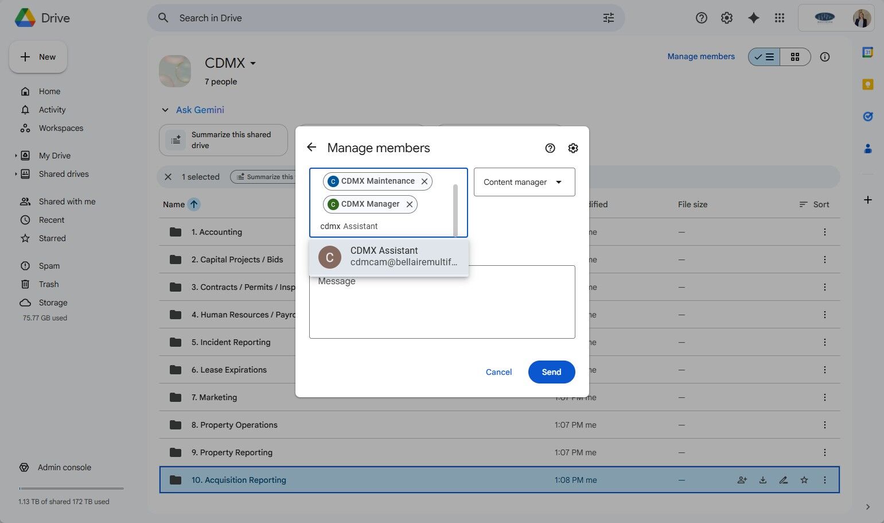Go to Home in sidebar

pos(49,91)
